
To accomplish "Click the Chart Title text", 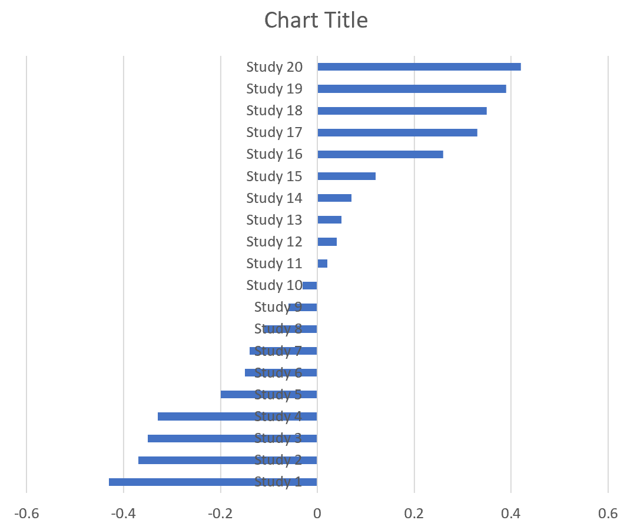I will point(316,20).
